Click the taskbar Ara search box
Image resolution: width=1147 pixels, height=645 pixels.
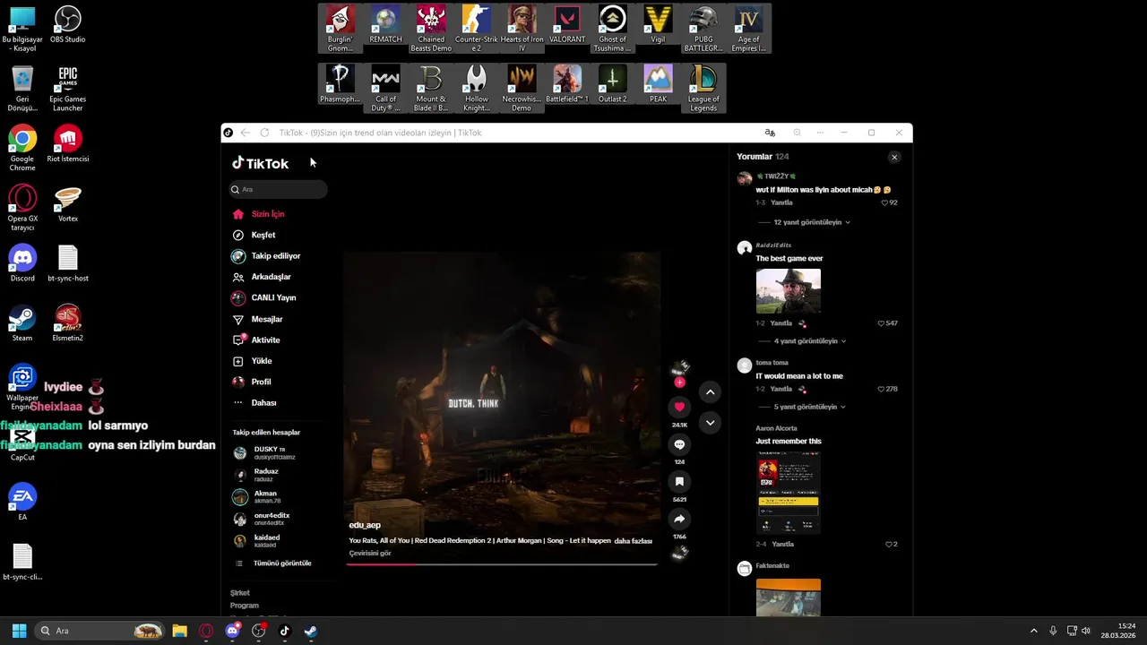[x=100, y=631]
